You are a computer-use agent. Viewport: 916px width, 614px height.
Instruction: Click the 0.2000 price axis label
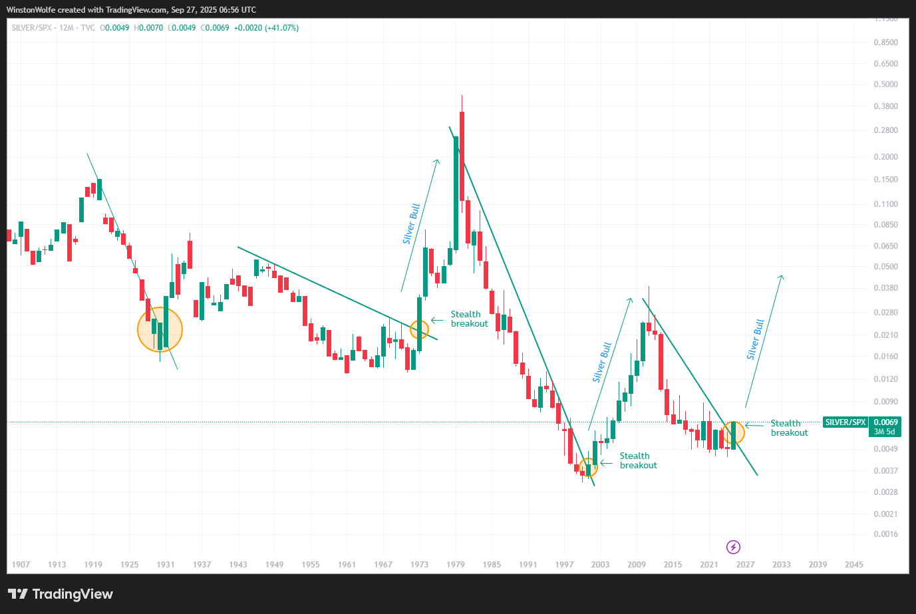pyautogui.click(x=885, y=157)
